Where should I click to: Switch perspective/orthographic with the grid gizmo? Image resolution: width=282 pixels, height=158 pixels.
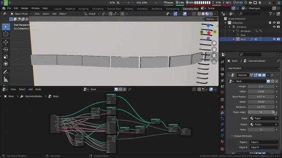(214, 62)
